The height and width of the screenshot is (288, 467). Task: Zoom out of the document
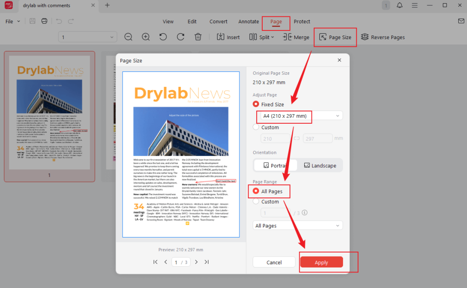click(x=128, y=37)
